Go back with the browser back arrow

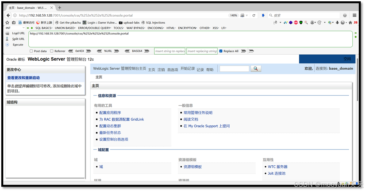(x=8, y=15)
